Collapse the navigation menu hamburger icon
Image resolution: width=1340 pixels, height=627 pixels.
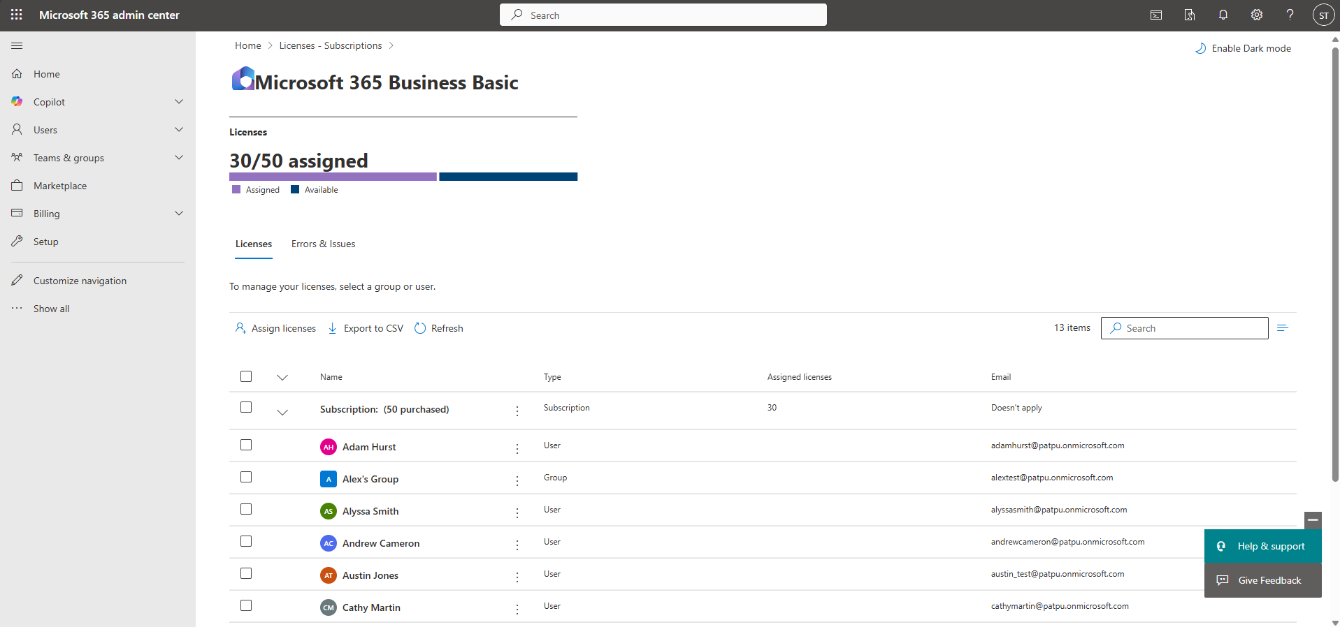[17, 46]
